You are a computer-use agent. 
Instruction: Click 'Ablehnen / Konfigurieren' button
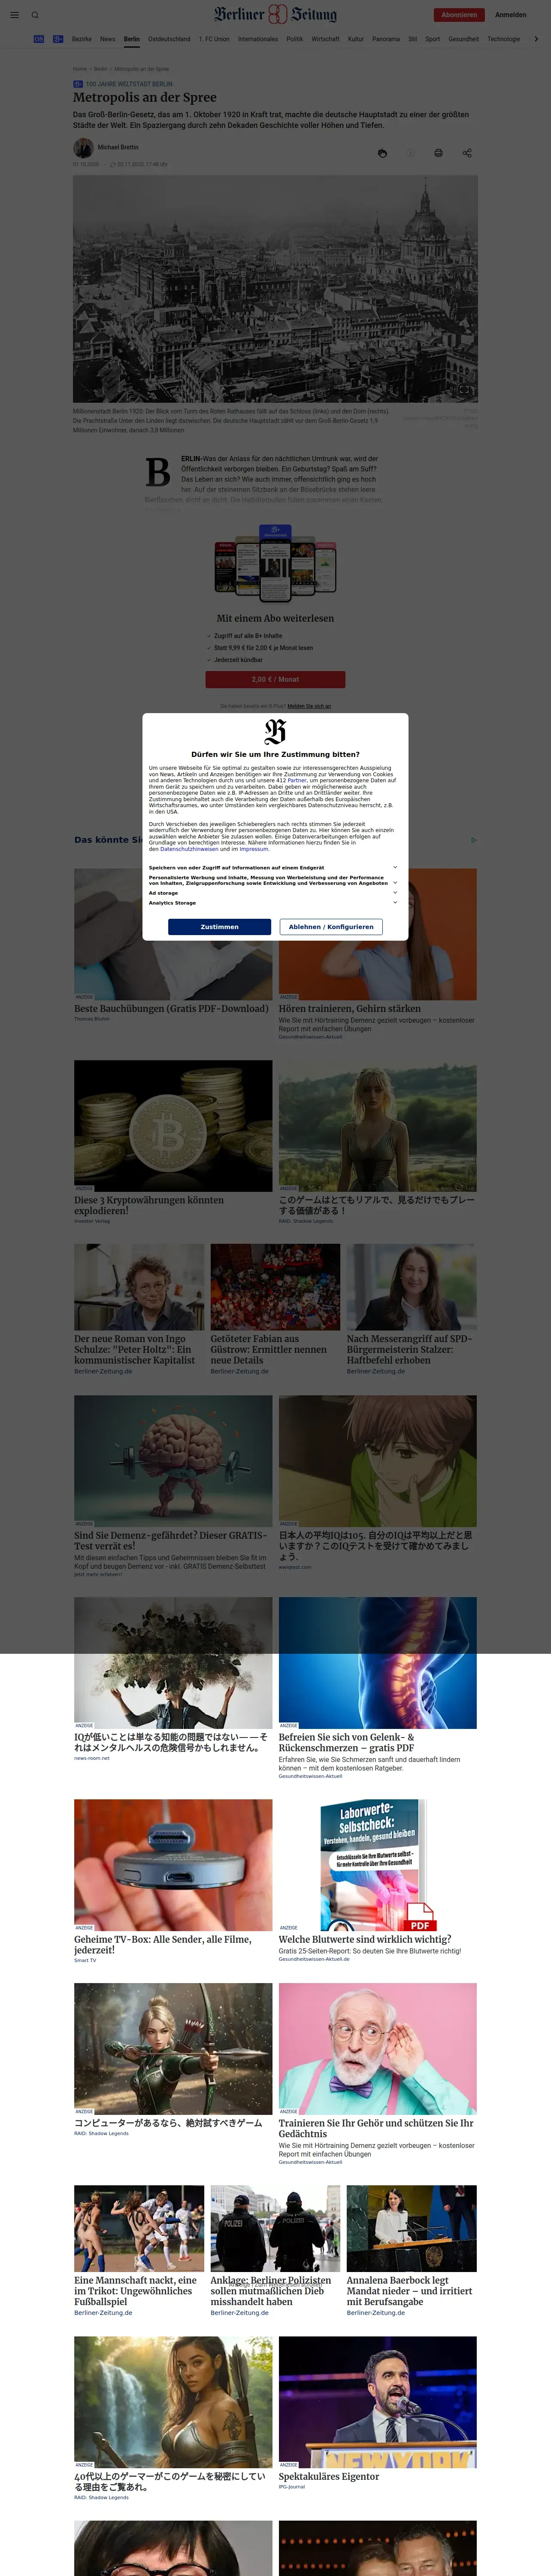tap(331, 927)
